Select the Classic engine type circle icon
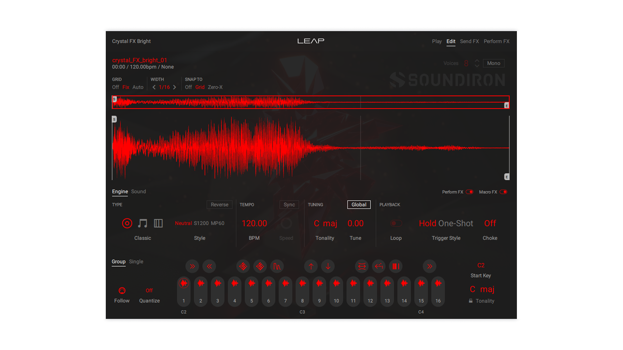 [127, 223]
